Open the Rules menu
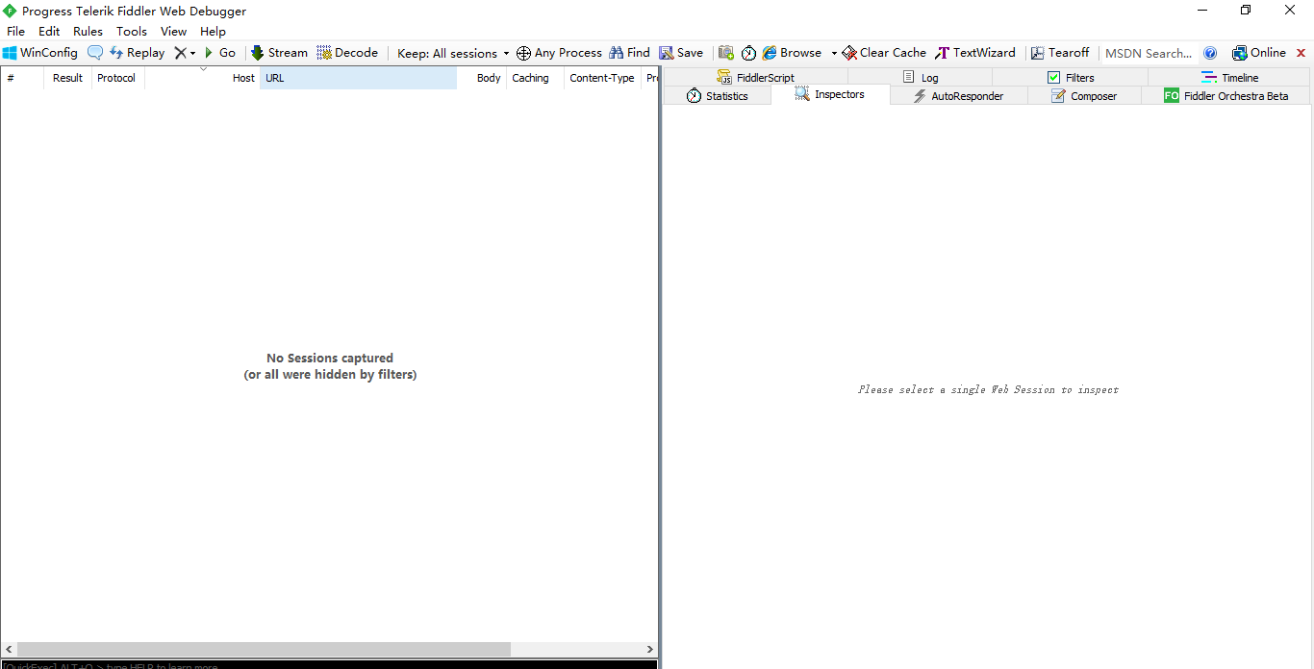 pos(88,32)
